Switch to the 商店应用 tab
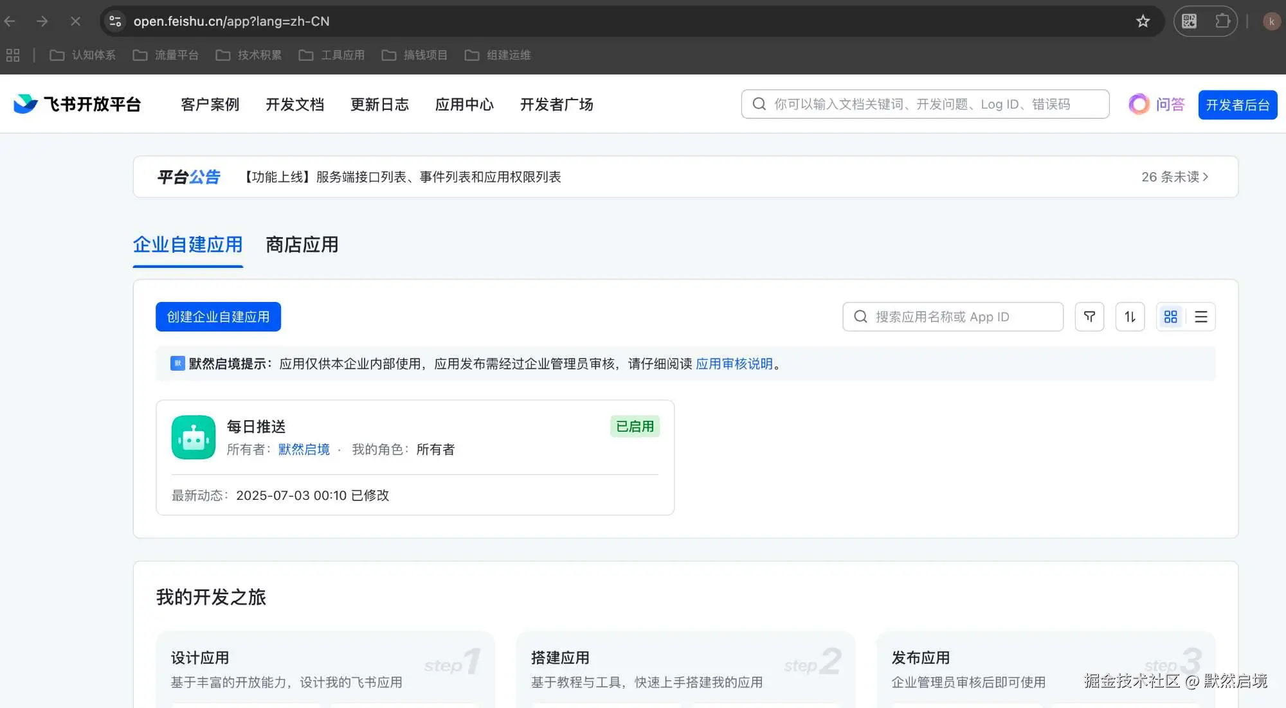Screen dimensions: 1286x708 point(302,245)
